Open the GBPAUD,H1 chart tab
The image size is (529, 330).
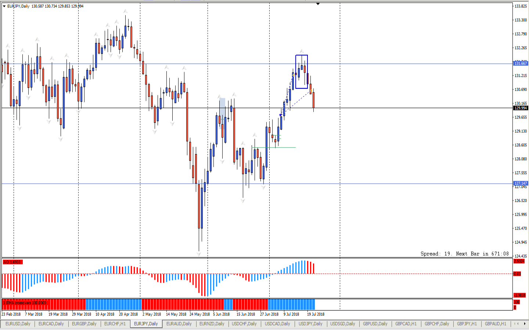coord(496,324)
